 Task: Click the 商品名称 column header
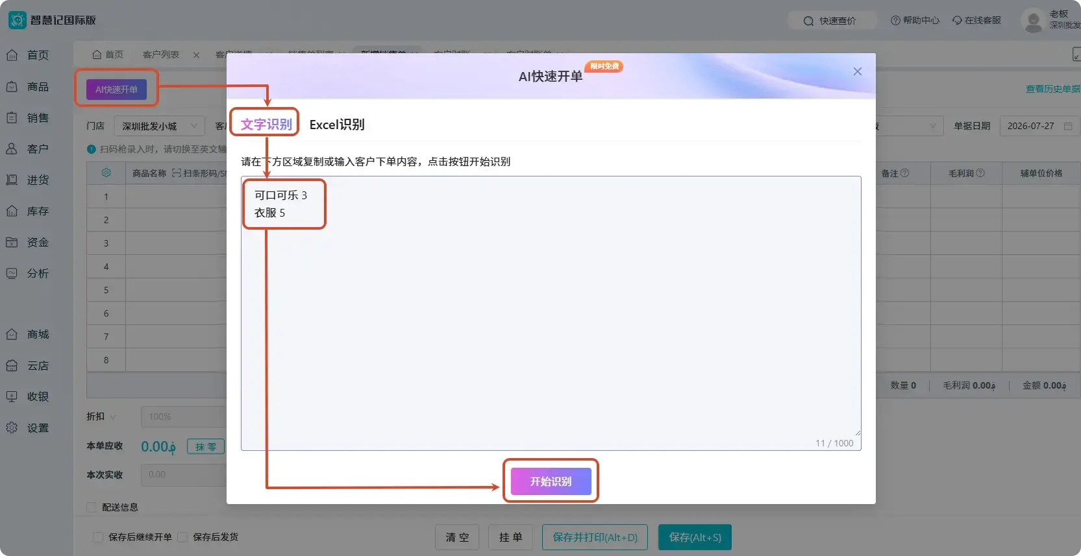click(149, 173)
